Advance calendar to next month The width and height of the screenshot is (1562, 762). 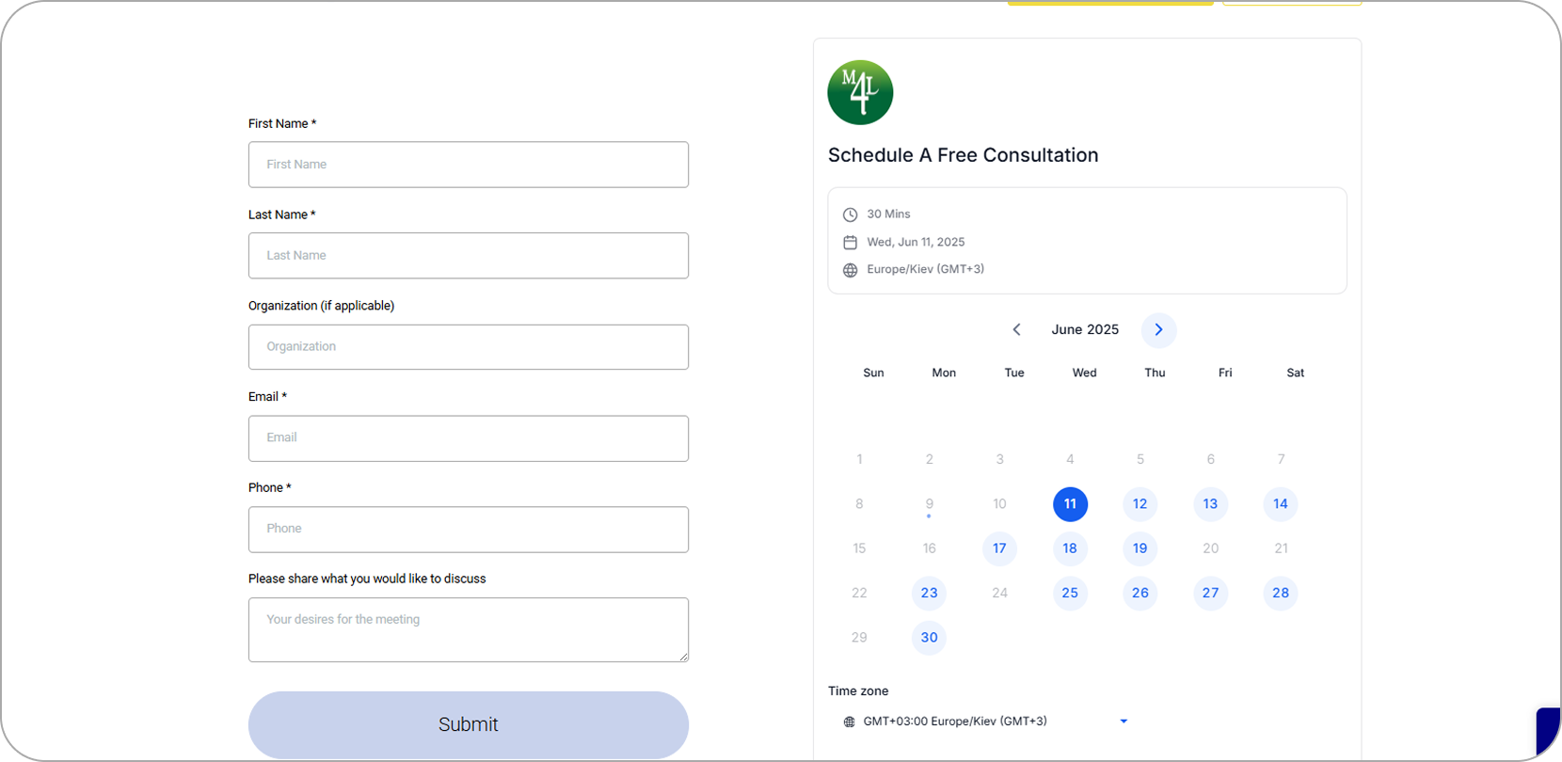pyautogui.click(x=1158, y=329)
